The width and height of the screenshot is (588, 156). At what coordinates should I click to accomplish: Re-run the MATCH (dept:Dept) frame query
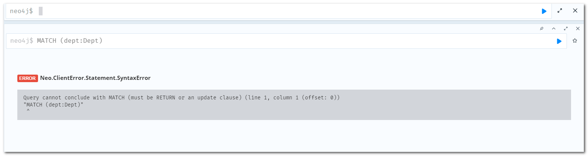[559, 41]
